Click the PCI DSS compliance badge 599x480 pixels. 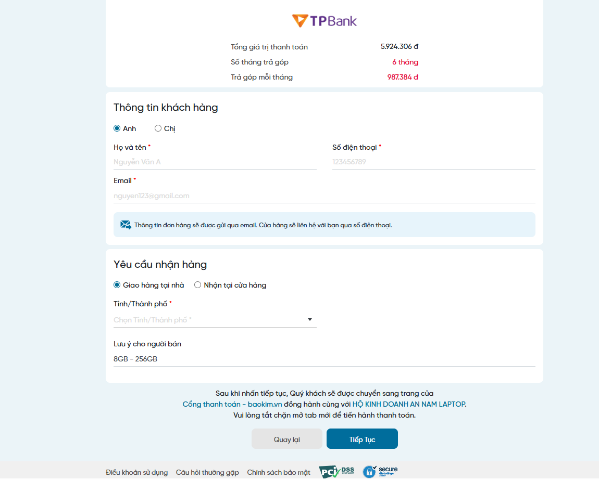(x=336, y=472)
